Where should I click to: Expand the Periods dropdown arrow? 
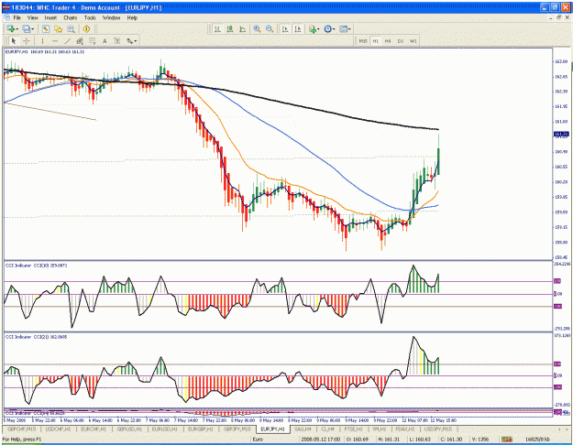pos(334,29)
